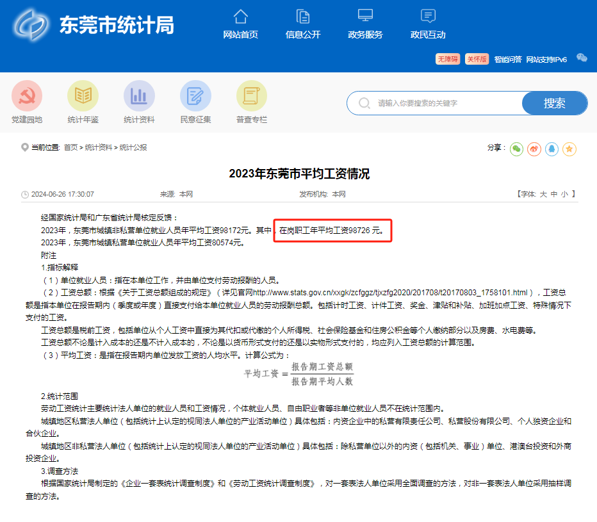
Task: Open 普查专栏 via the scroll icon
Action: [x=252, y=95]
